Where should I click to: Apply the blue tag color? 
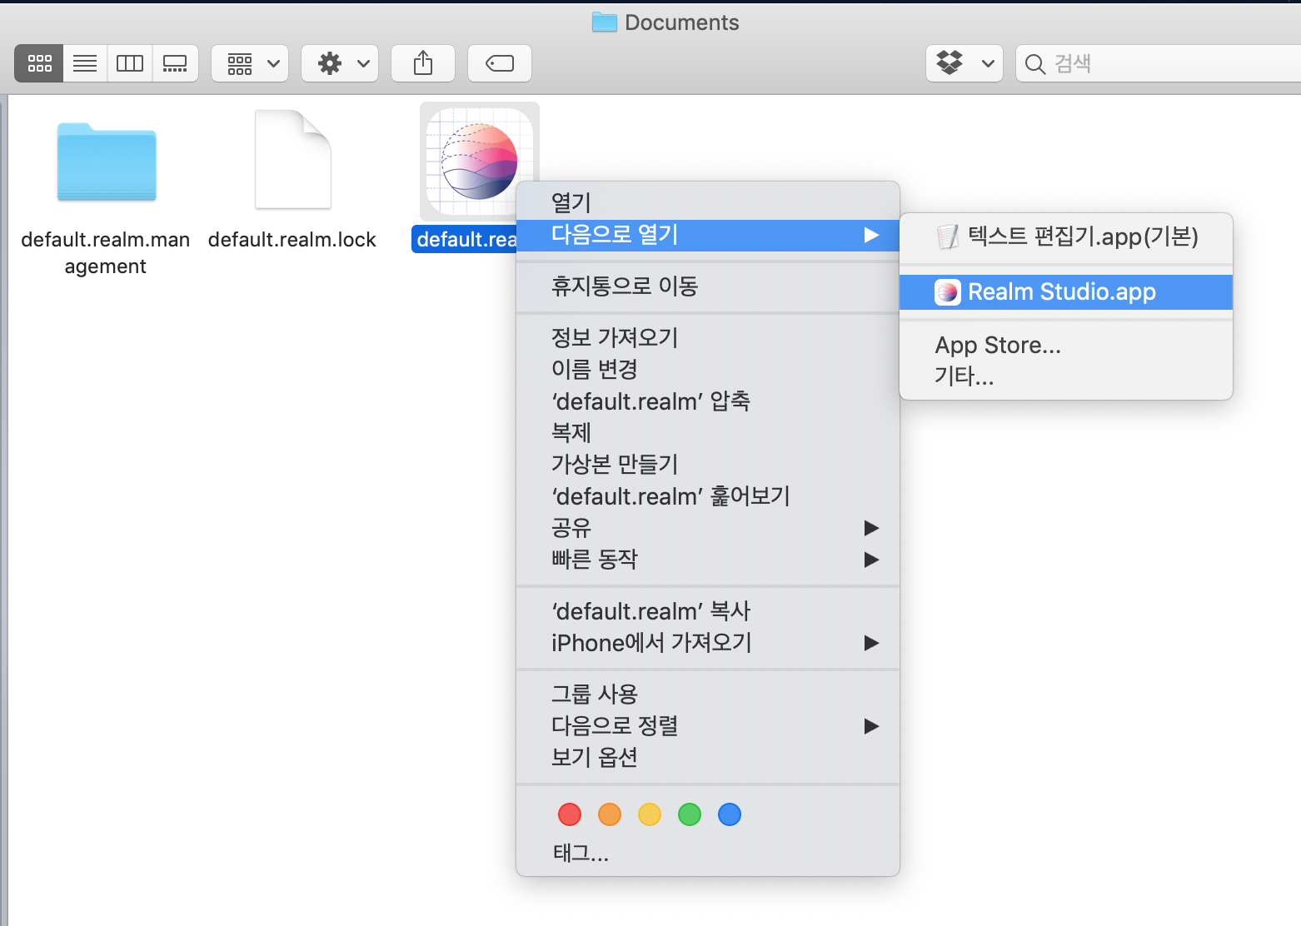(x=730, y=814)
